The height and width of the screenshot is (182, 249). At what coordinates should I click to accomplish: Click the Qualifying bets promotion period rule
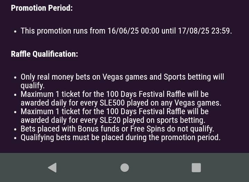pyautogui.click(x=121, y=137)
